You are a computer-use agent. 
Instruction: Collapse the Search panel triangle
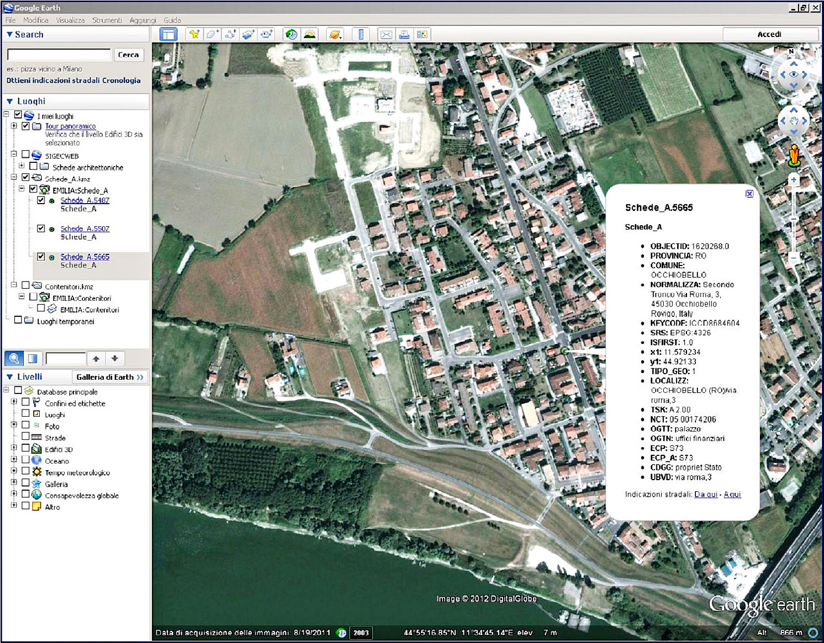coord(9,34)
